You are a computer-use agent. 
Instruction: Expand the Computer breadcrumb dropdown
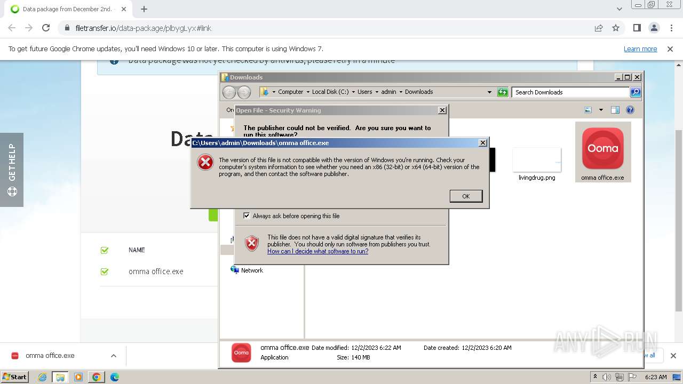(x=308, y=92)
